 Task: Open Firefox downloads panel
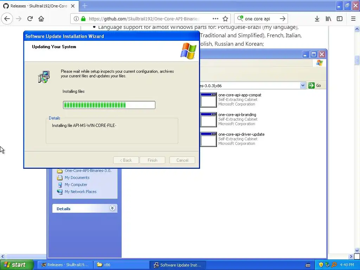coord(317,19)
